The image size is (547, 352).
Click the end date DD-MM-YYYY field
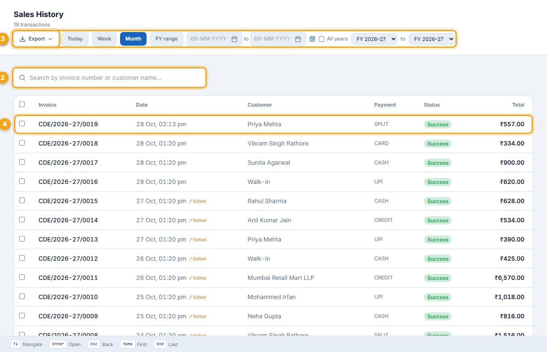click(278, 39)
